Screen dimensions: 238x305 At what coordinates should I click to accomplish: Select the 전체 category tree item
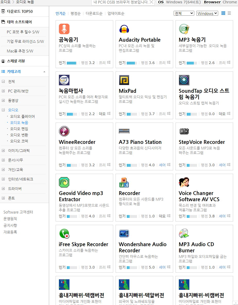pyautogui.click(x=11, y=81)
